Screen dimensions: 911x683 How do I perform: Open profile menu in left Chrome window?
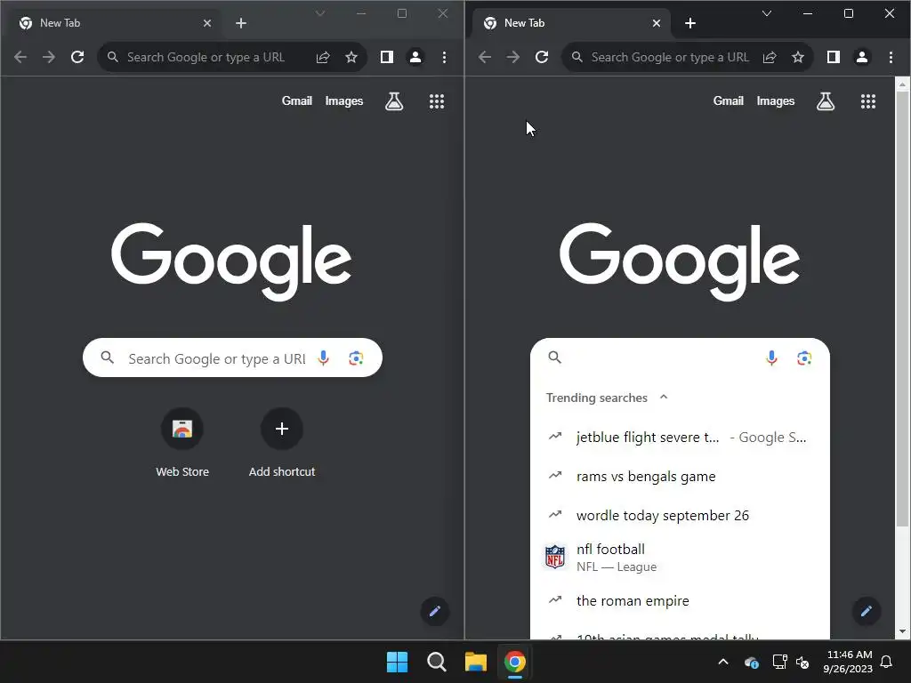(415, 57)
